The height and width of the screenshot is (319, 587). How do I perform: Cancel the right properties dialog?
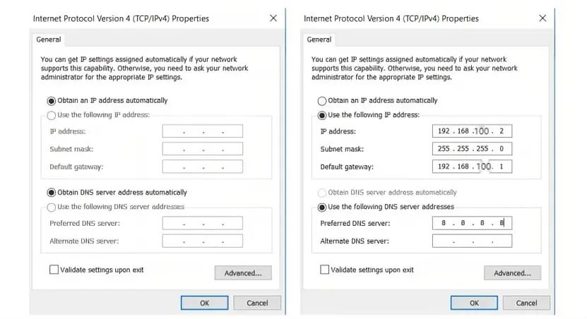527,303
